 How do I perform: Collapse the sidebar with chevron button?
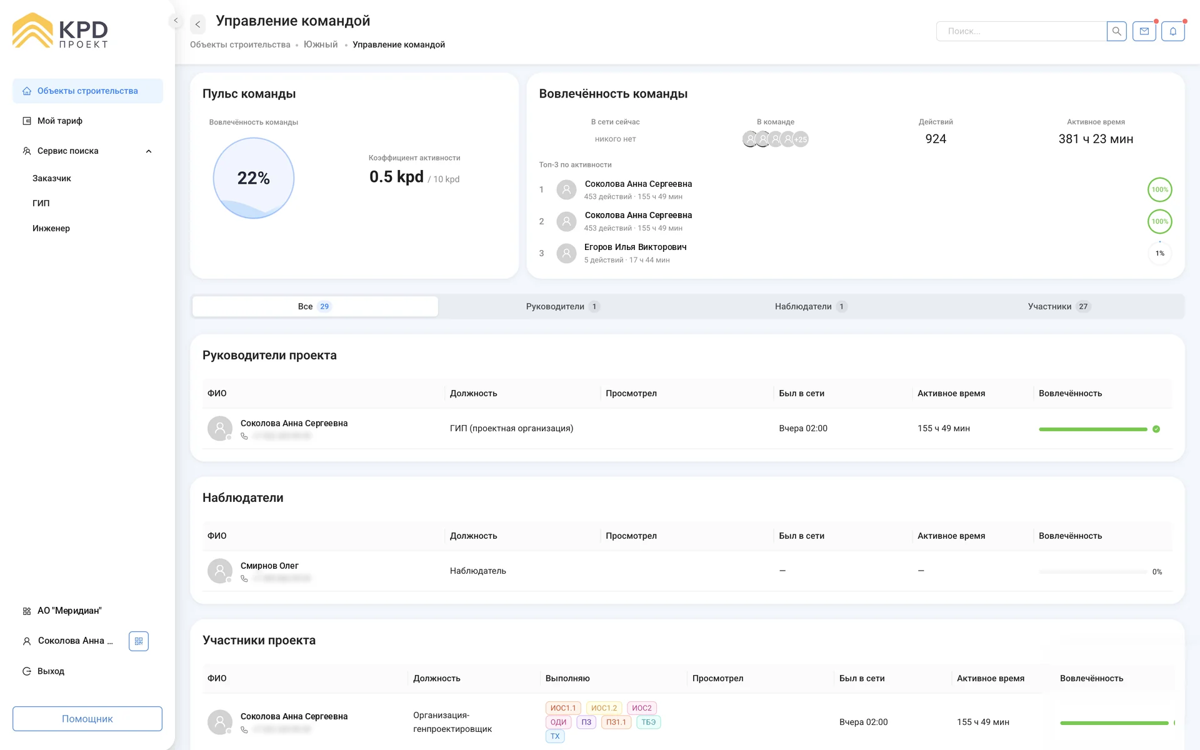tap(176, 21)
